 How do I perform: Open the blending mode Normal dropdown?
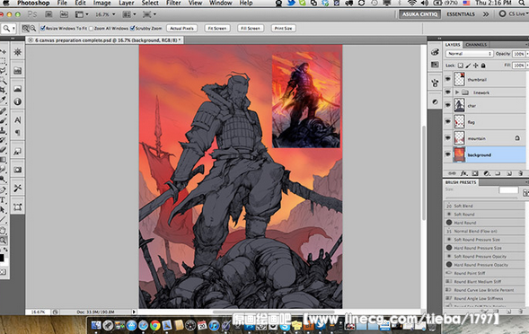click(x=470, y=54)
